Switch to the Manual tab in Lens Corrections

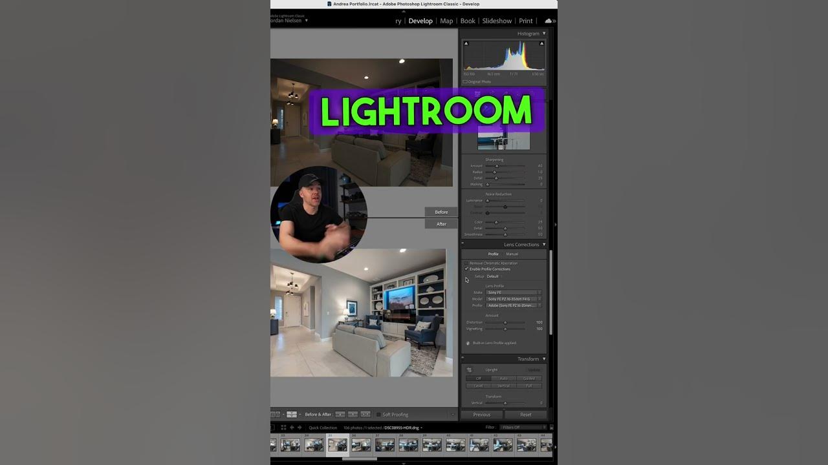(512, 254)
